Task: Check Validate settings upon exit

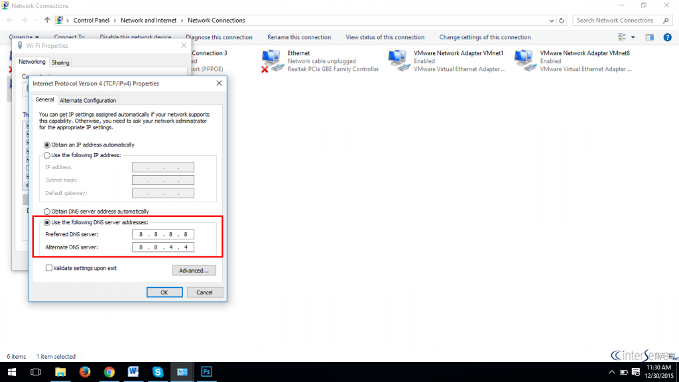Action: [49, 268]
